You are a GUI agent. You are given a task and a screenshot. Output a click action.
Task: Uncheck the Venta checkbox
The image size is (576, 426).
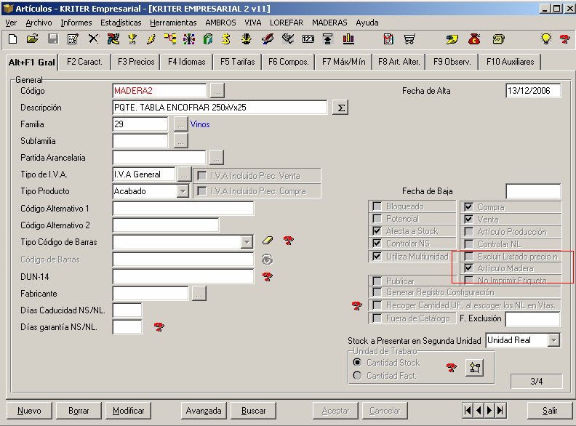(x=468, y=220)
